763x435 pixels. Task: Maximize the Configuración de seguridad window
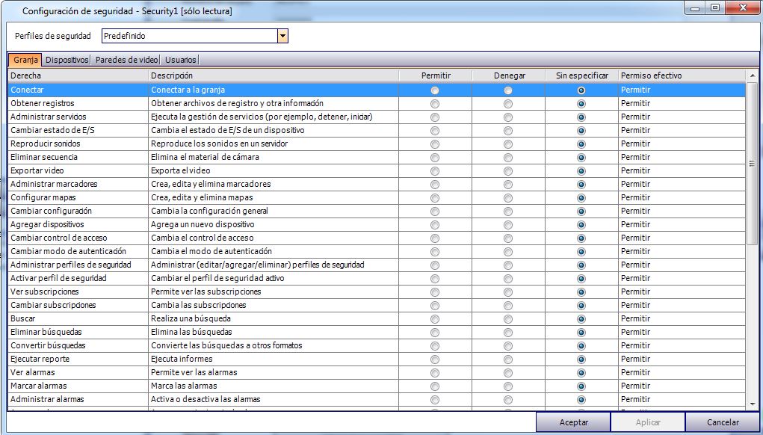click(x=715, y=8)
